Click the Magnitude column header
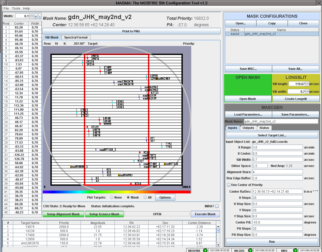Image resolution: width=322 pixels, height=252 pixels. (98, 223)
